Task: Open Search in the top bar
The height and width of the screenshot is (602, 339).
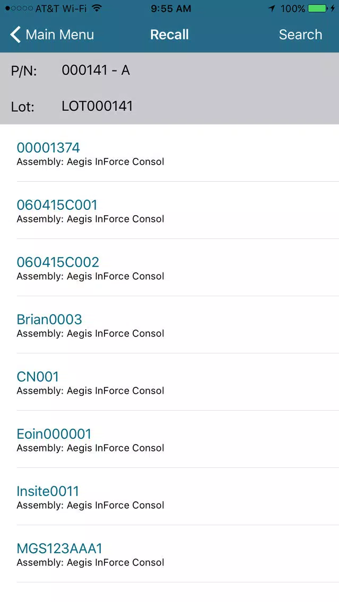Action: coord(300,34)
